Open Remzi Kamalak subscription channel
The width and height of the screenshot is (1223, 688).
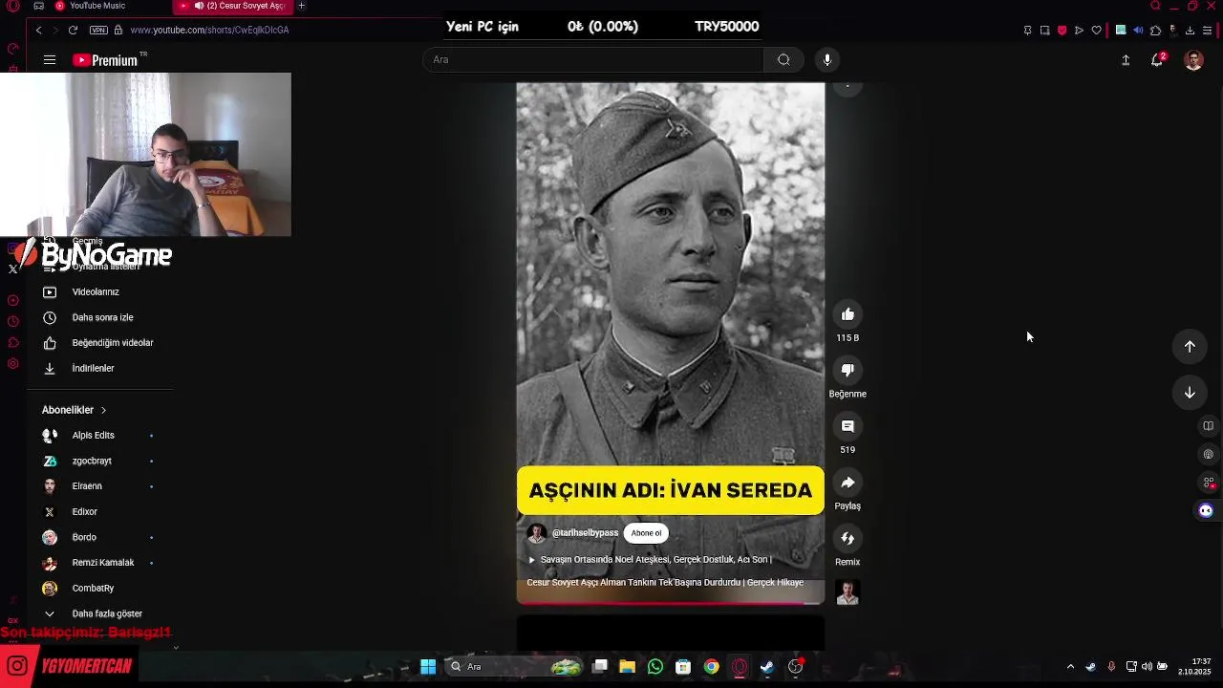pos(100,563)
